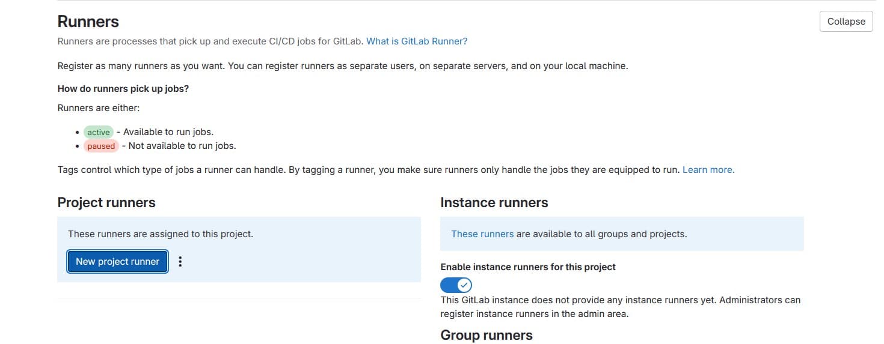Collapse the Runners section
Viewport: 884px width, 344px height.
point(846,21)
